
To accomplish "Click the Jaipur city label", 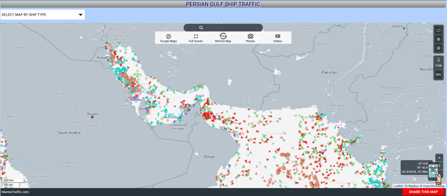I will coord(420,85).
